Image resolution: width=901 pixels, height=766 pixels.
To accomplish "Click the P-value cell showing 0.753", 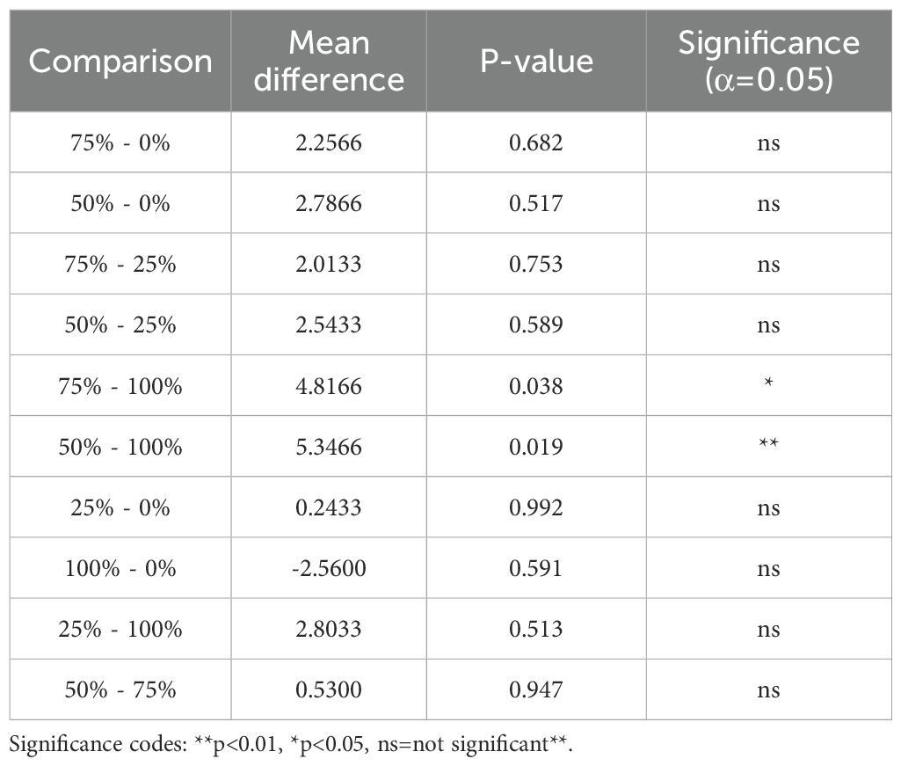I will pyautogui.click(x=535, y=264).
